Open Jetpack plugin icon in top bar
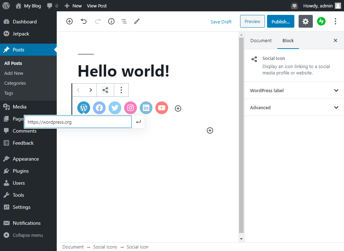344x251 pixels. [321, 21]
